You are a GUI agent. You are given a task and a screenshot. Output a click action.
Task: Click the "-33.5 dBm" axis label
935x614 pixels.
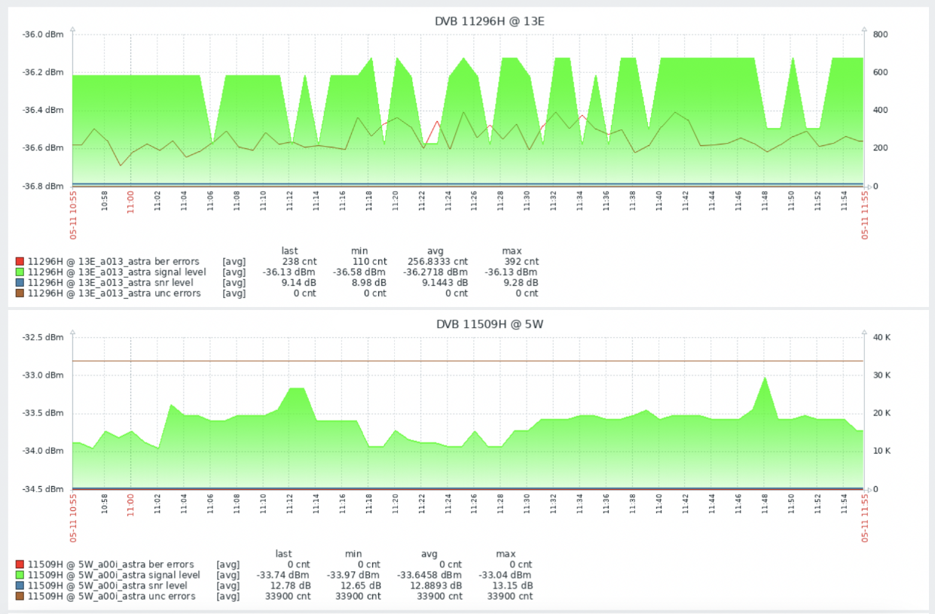click(x=43, y=414)
